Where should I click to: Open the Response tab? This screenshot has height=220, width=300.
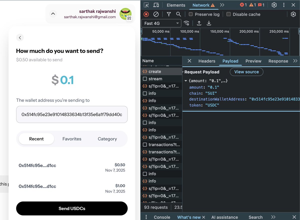278,61
